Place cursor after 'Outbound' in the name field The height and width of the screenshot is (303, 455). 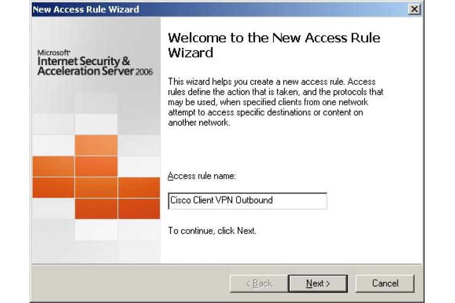pyautogui.click(x=274, y=200)
